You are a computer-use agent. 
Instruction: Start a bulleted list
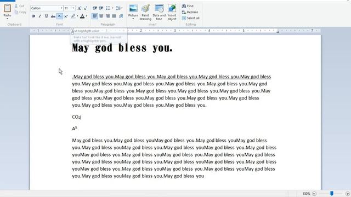point(108,8)
